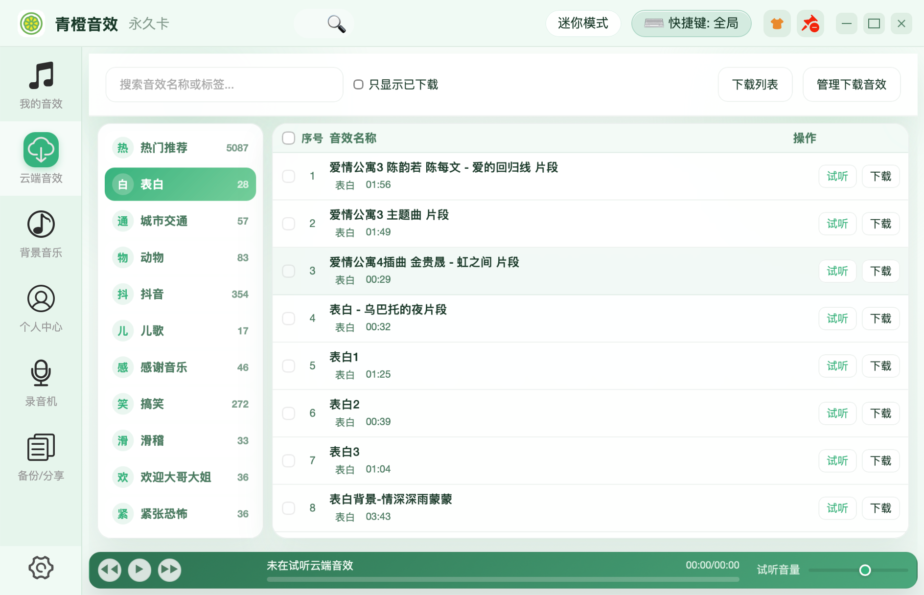
Task: Select the 搞笑 category label
Action: tap(152, 404)
